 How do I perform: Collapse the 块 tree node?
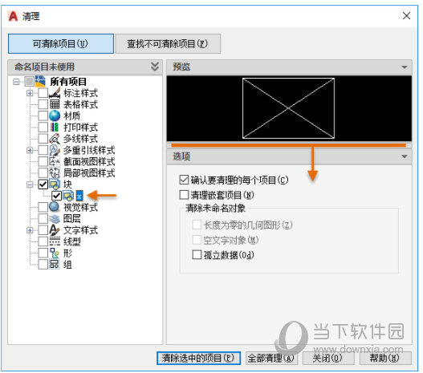tap(30, 184)
